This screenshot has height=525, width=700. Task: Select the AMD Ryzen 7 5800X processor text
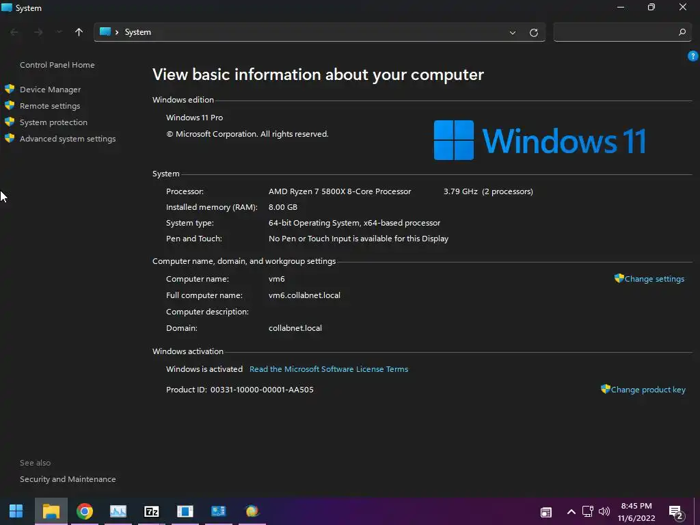pyautogui.click(x=340, y=191)
